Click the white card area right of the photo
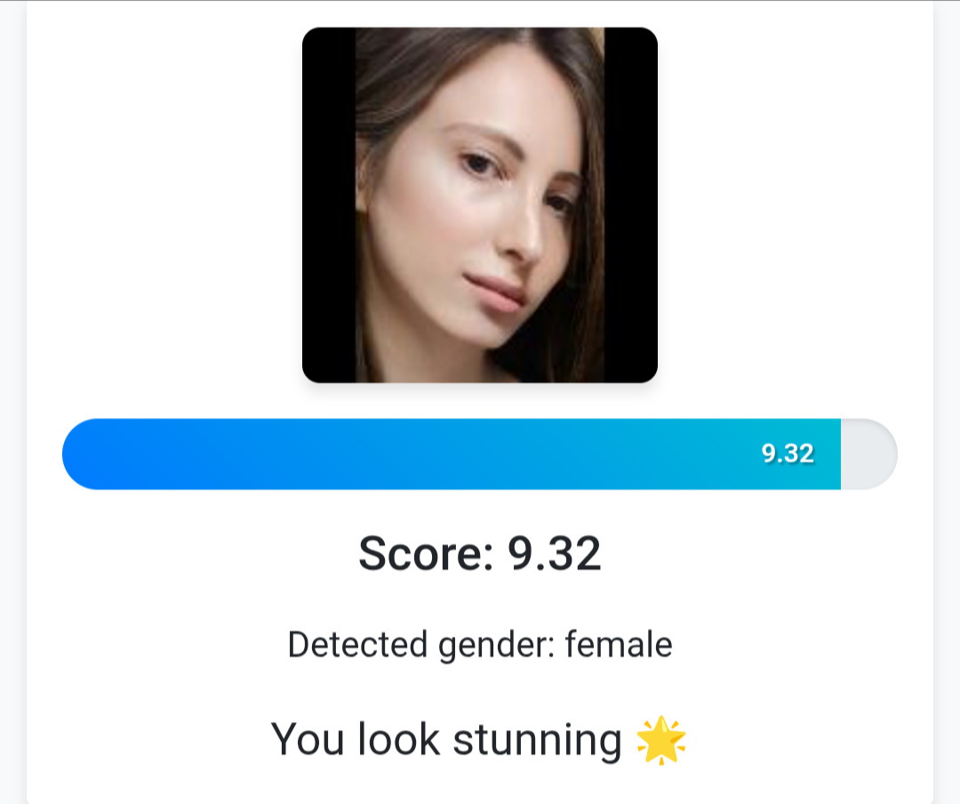Viewport: 960px width, 804px height. [x=795, y=205]
